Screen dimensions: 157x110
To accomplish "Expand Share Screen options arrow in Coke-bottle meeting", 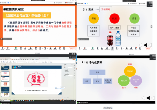I will (95, 49).
